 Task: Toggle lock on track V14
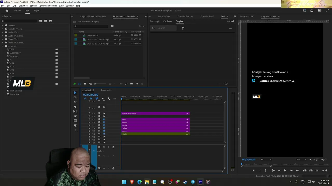click(89, 128)
